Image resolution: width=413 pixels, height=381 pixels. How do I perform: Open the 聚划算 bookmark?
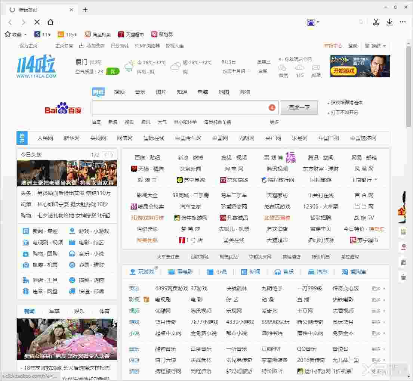[x=162, y=34]
